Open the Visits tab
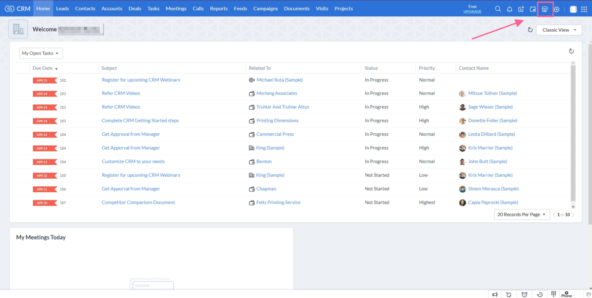Viewport: 592px width, 298px height. click(322, 8)
